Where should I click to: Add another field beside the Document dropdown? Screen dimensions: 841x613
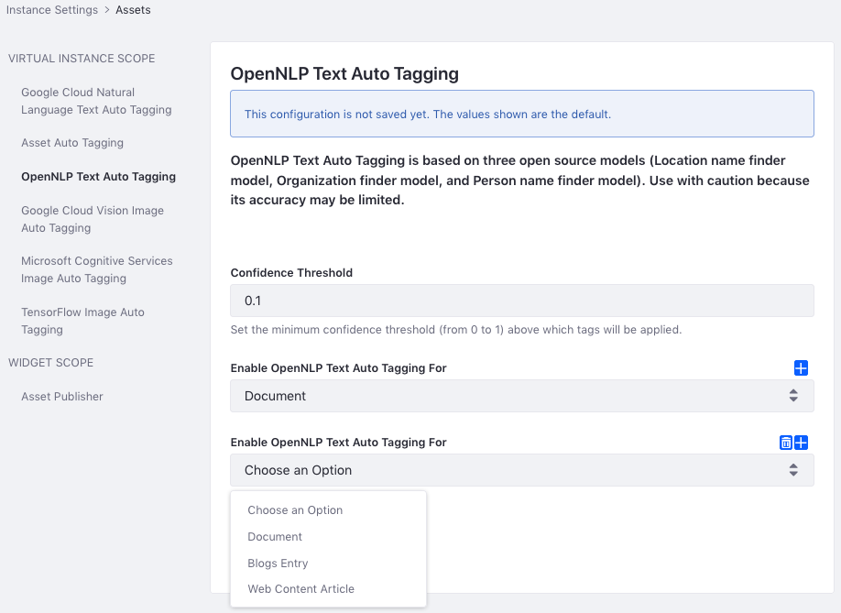(x=801, y=368)
